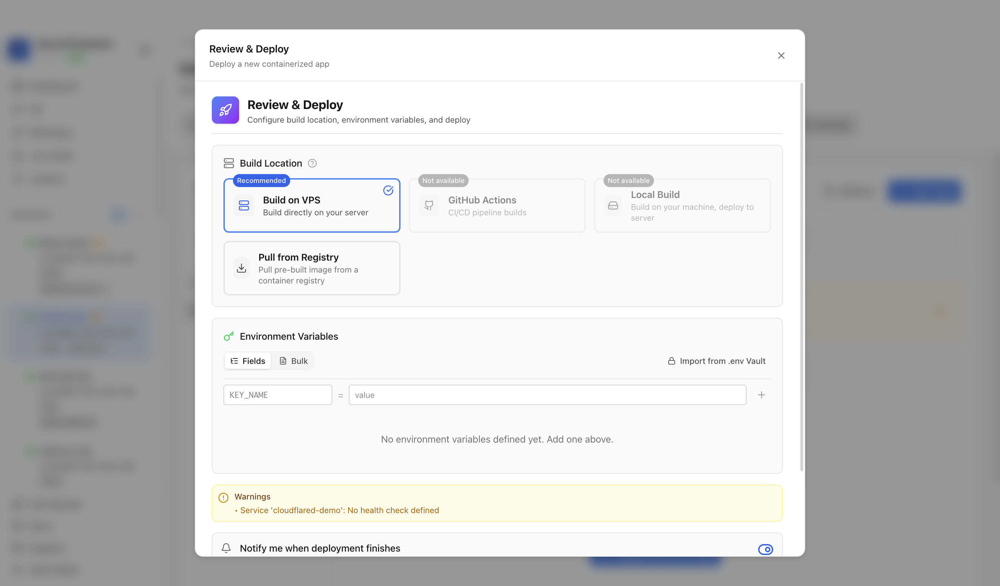Open the Build Location help tooltip

click(x=312, y=163)
